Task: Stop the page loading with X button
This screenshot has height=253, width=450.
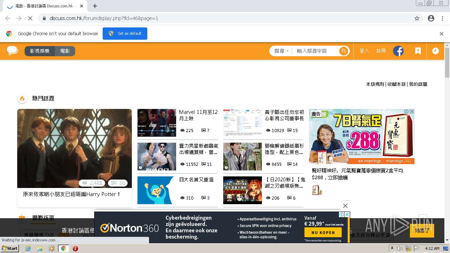Action: pos(30,18)
